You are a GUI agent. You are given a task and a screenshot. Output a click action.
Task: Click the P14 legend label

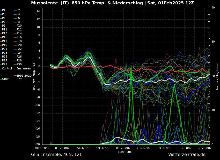[19, 34]
